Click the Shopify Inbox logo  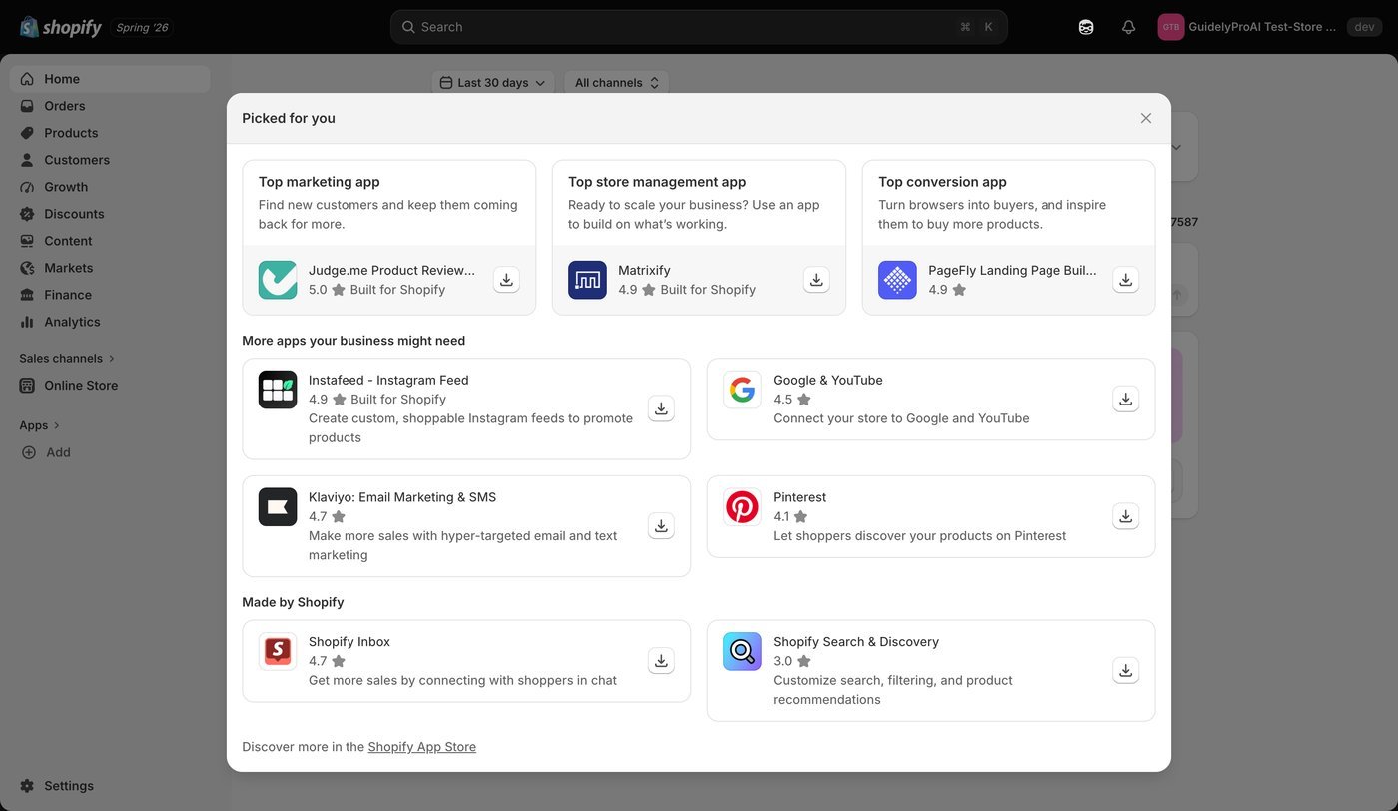[278, 652]
